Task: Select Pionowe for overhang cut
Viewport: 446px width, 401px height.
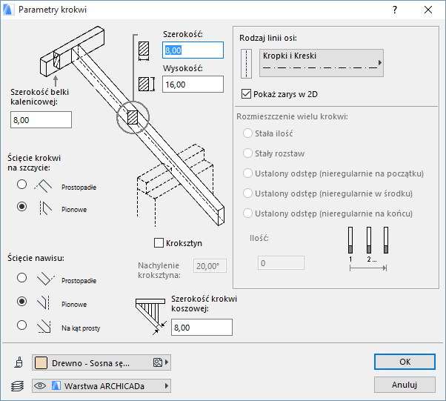Action: [21, 302]
